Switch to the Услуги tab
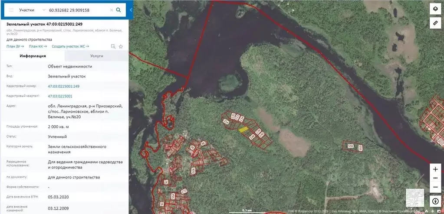444x214 pixels. click(96, 56)
